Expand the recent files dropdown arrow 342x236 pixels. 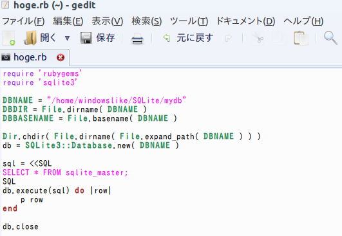click(67, 39)
